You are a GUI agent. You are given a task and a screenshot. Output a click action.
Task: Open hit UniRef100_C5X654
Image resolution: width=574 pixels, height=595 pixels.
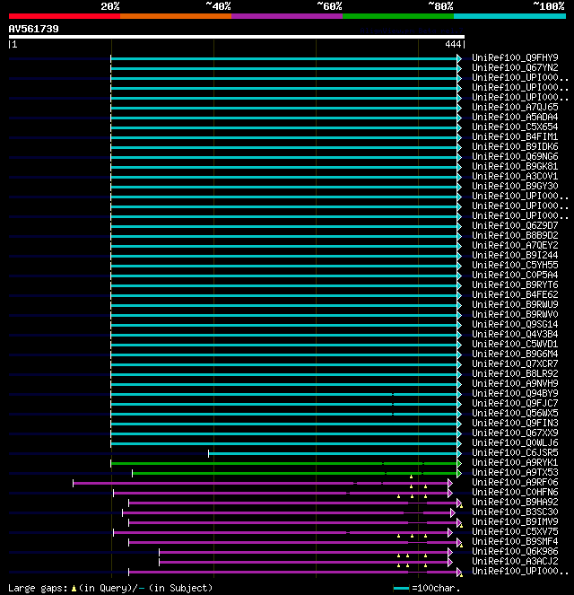(515, 127)
